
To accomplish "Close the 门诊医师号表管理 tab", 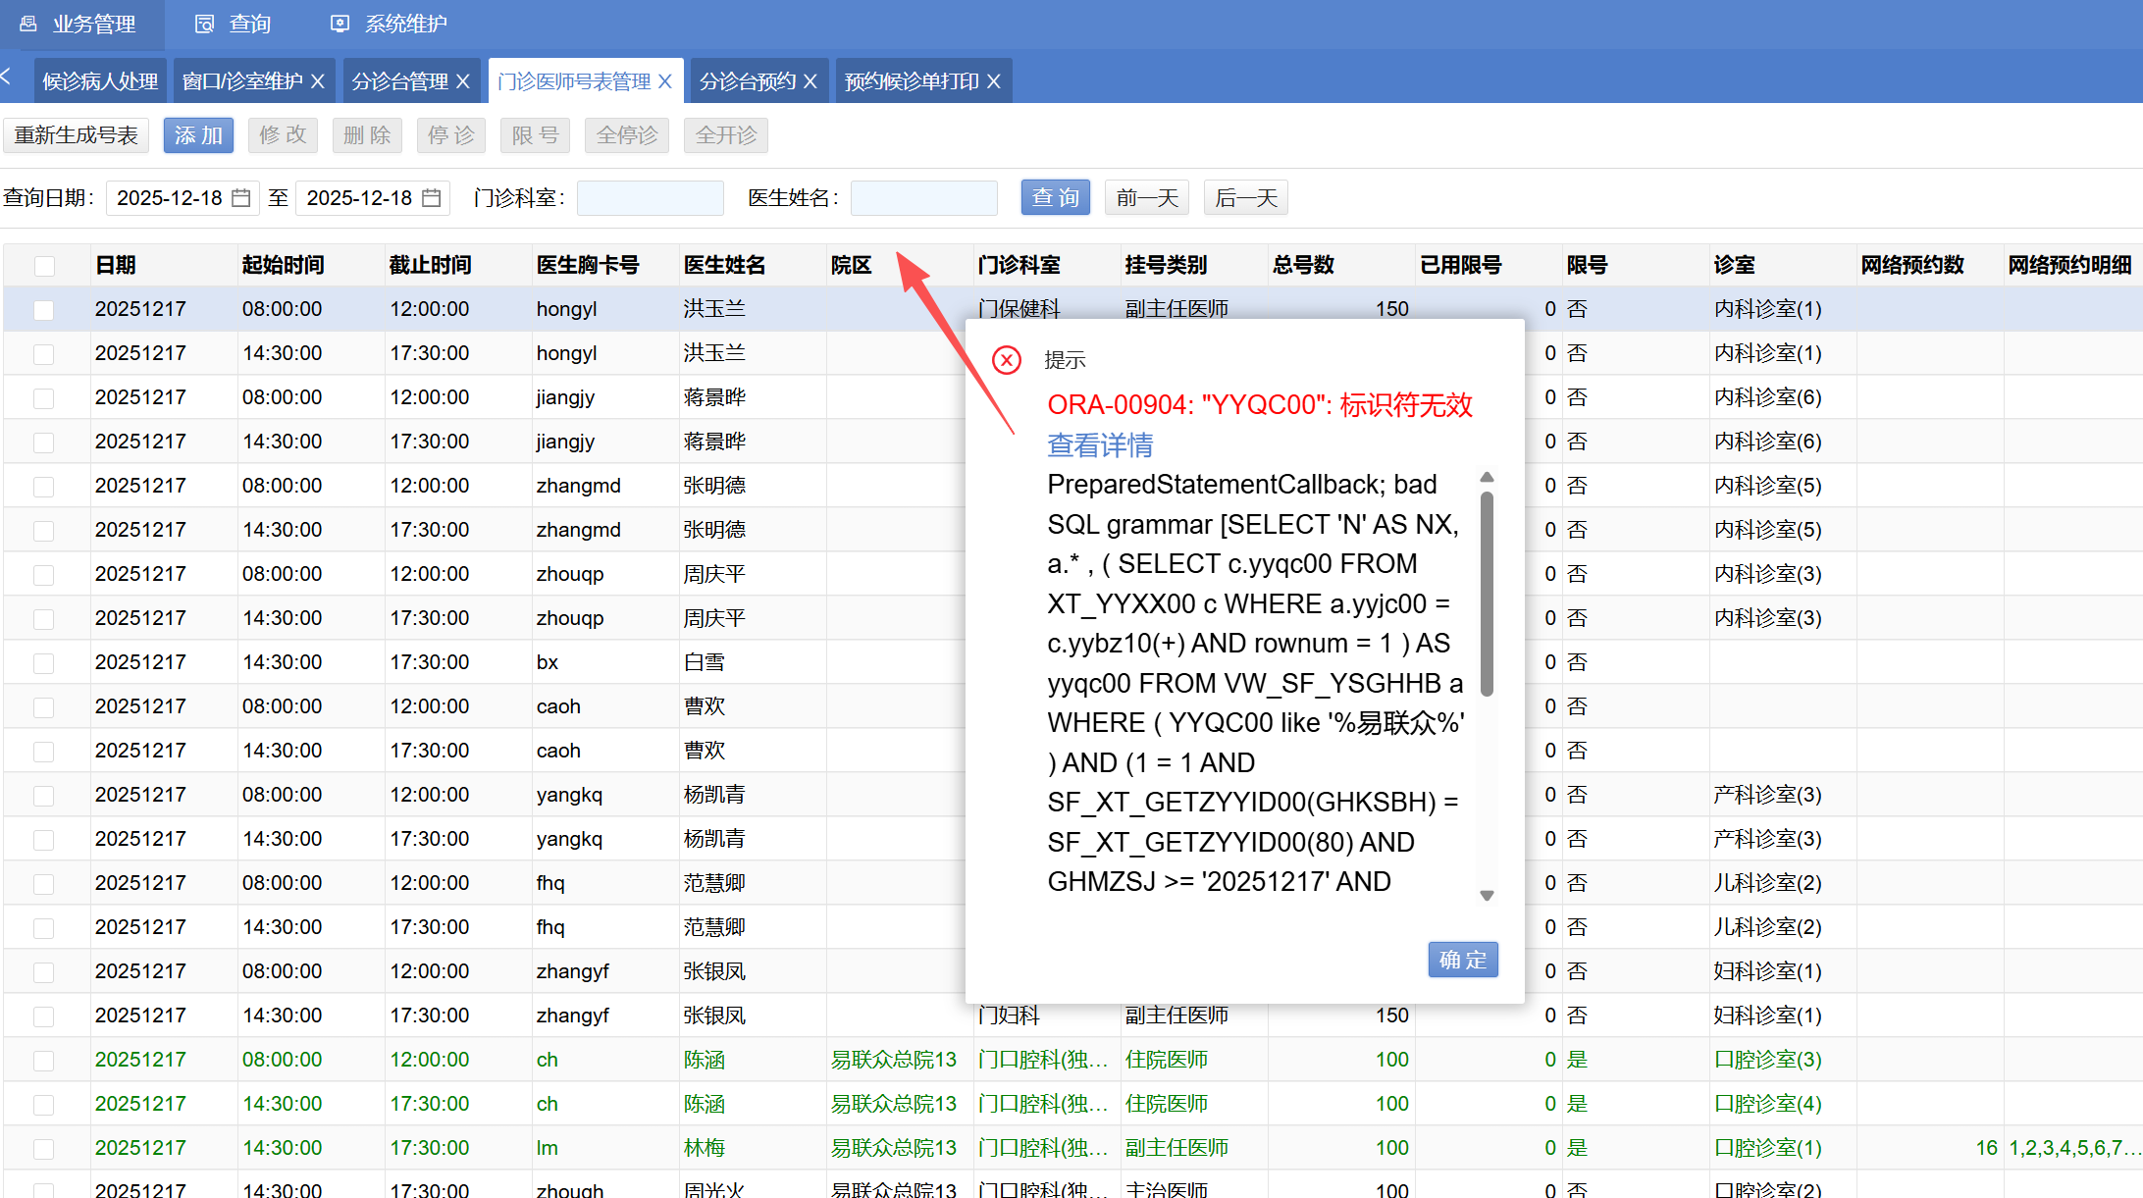I will pyautogui.click(x=665, y=81).
